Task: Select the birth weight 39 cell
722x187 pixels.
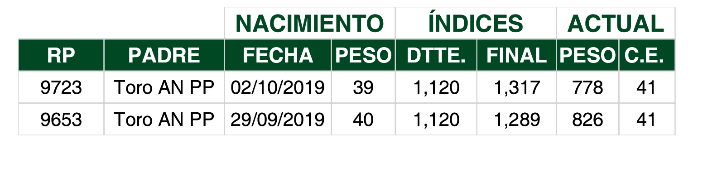Action: (x=363, y=87)
